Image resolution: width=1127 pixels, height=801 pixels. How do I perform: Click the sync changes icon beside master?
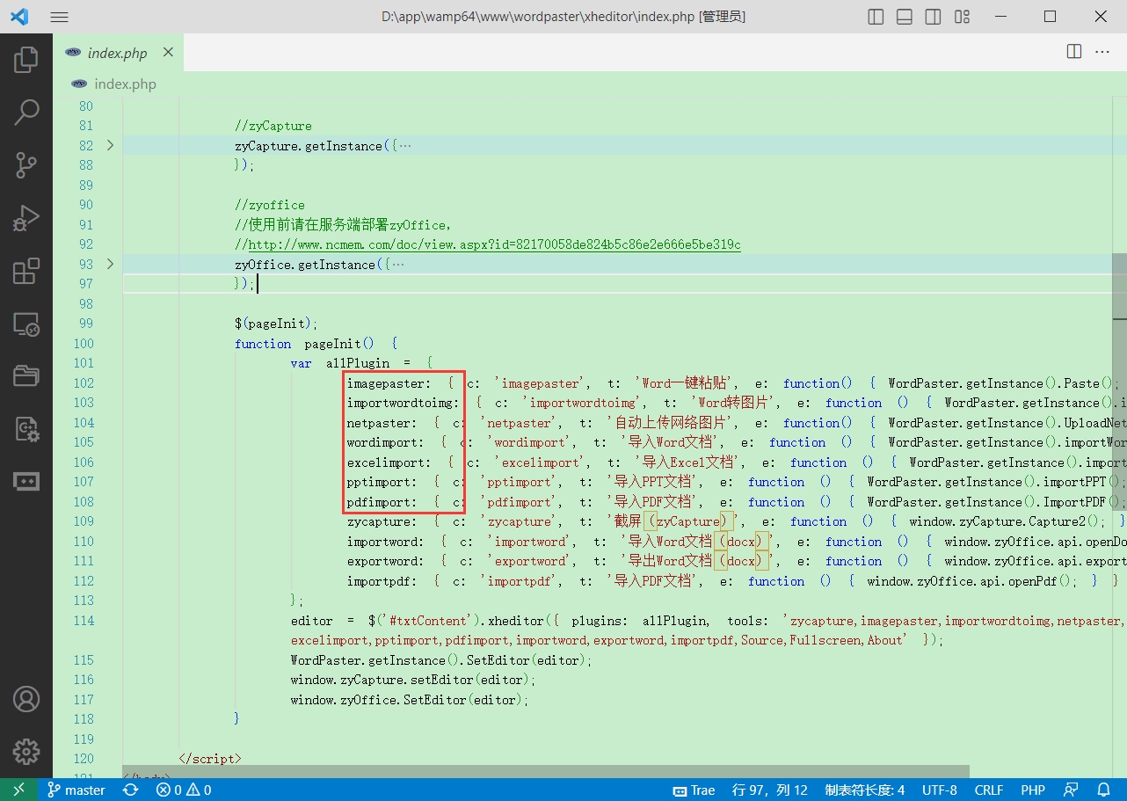coord(130,790)
